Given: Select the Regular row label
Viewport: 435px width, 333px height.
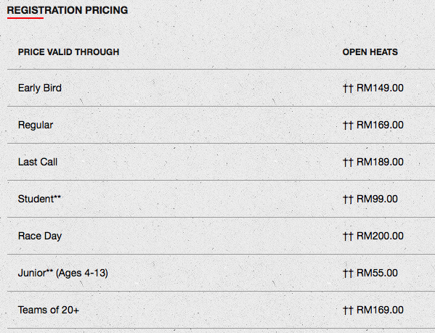Looking at the screenshot, I should [x=36, y=126].
